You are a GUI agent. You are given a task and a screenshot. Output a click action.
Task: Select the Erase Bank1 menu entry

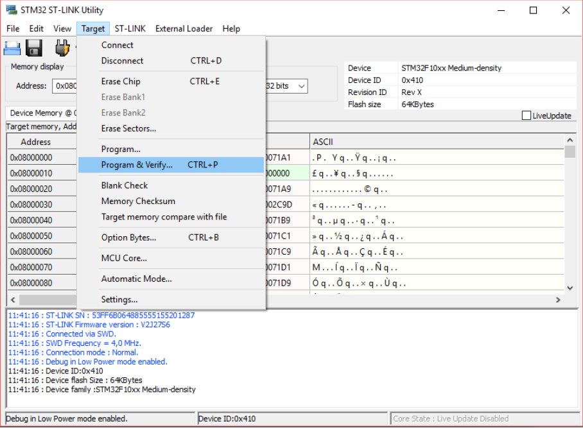tap(171, 97)
